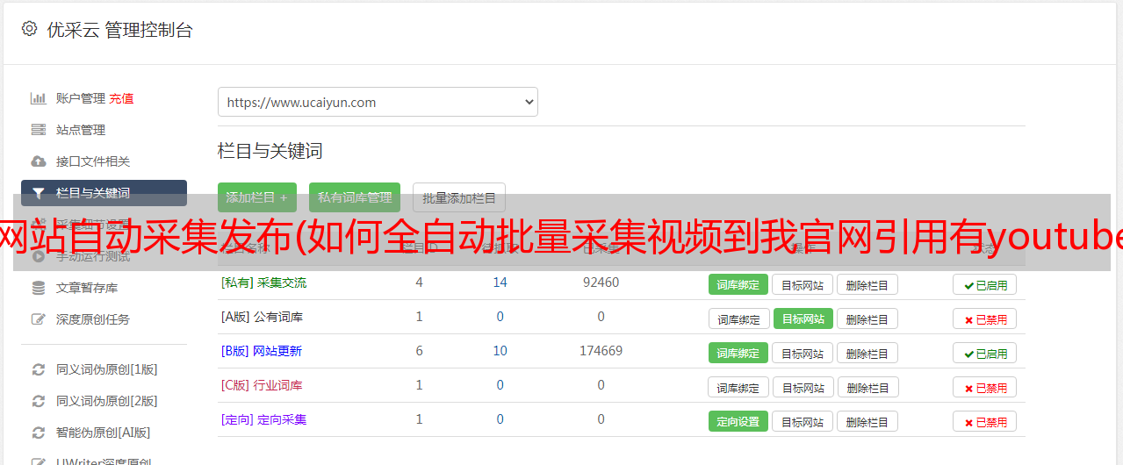Click the edit icon for 深度原创任务
Image resolution: width=1123 pixels, height=465 pixels.
pos(39,319)
